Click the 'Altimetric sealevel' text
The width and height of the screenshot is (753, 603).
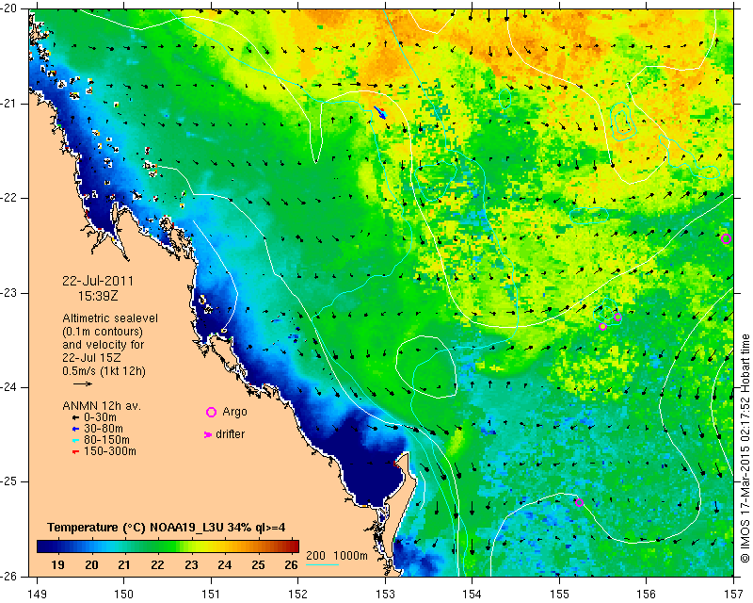[110, 318]
